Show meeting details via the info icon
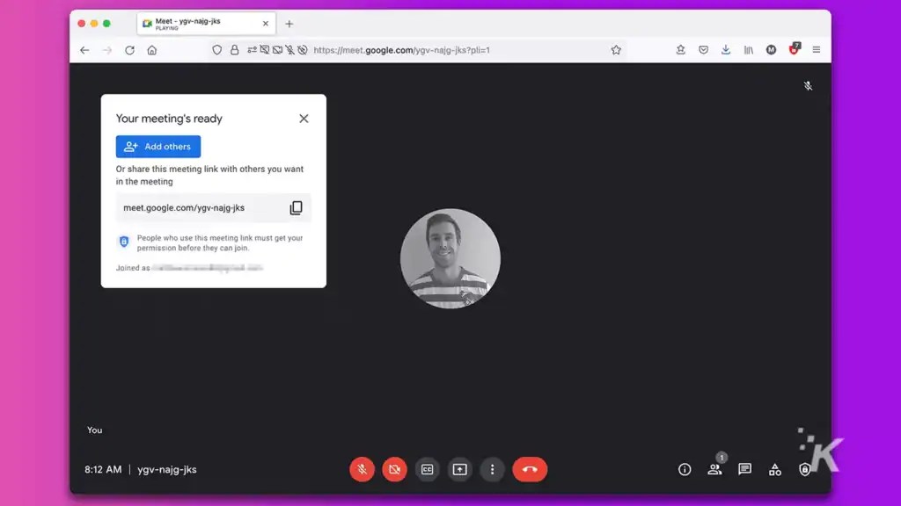Screen dimensions: 901x506 click(x=685, y=470)
